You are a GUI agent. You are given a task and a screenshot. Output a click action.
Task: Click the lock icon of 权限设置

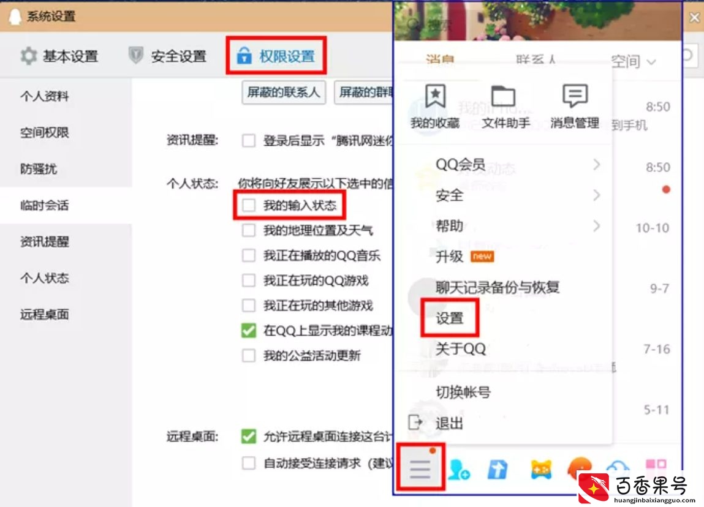point(244,56)
